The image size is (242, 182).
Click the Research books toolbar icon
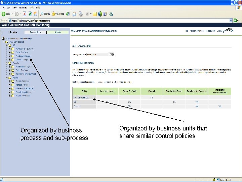pyautogui.click(x=106, y=14)
